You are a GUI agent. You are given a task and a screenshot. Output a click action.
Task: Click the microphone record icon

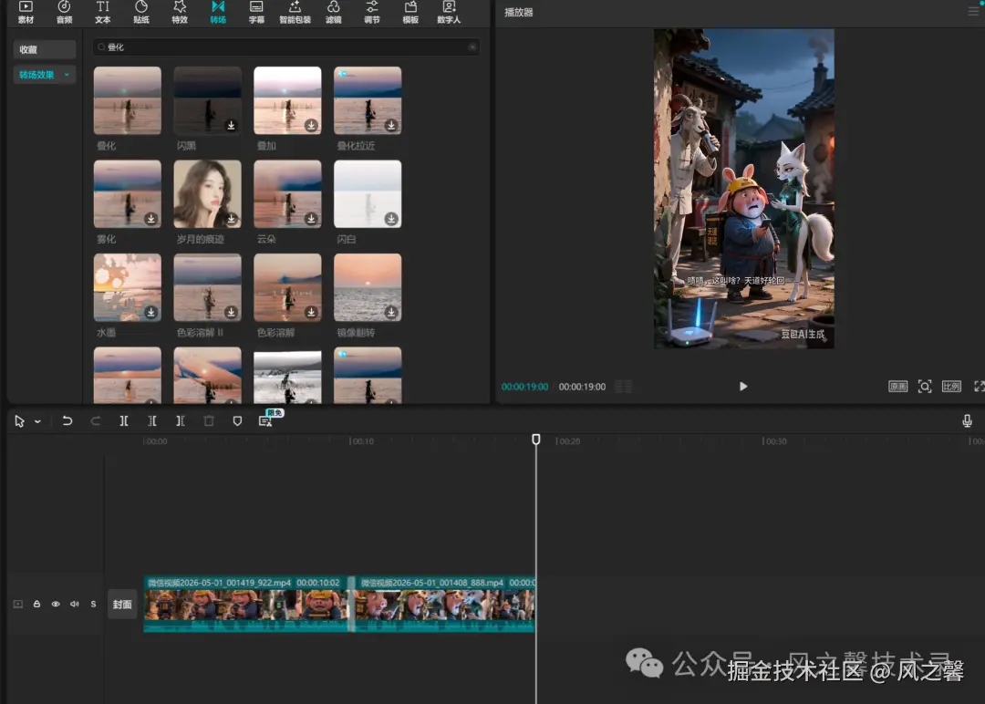click(x=967, y=420)
